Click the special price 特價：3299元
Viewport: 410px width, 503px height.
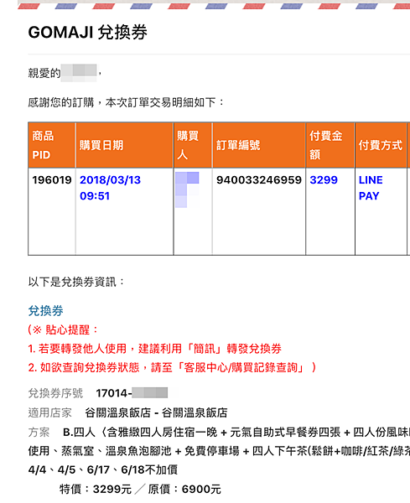click(x=96, y=490)
